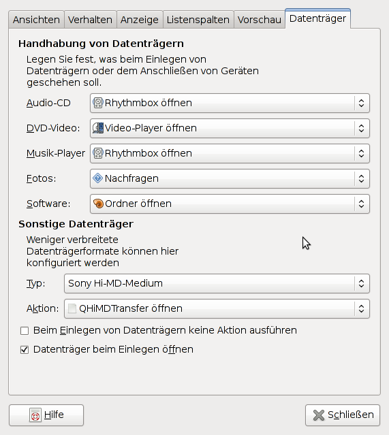Click the Video-Player icon in DVD-Video row
The image size is (389, 435).
(97, 128)
